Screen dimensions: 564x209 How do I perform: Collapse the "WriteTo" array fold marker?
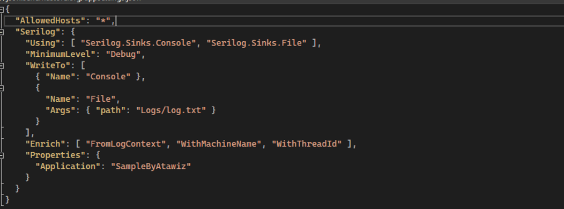point(2,65)
